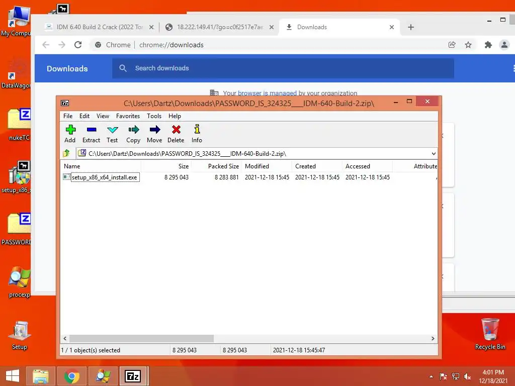The width and height of the screenshot is (515, 386).
Task: Click the Add tool in 7-Zip
Action: [70, 134]
